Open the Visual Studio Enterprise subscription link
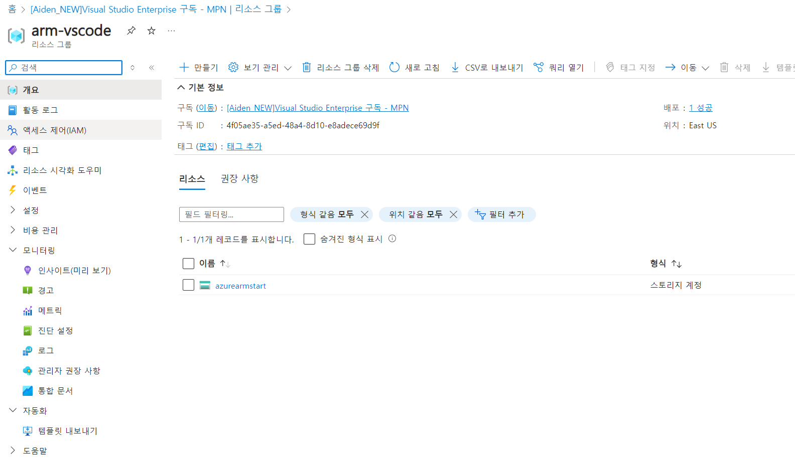Image resolution: width=795 pixels, height=465 pixels. [x=318, y=108]
